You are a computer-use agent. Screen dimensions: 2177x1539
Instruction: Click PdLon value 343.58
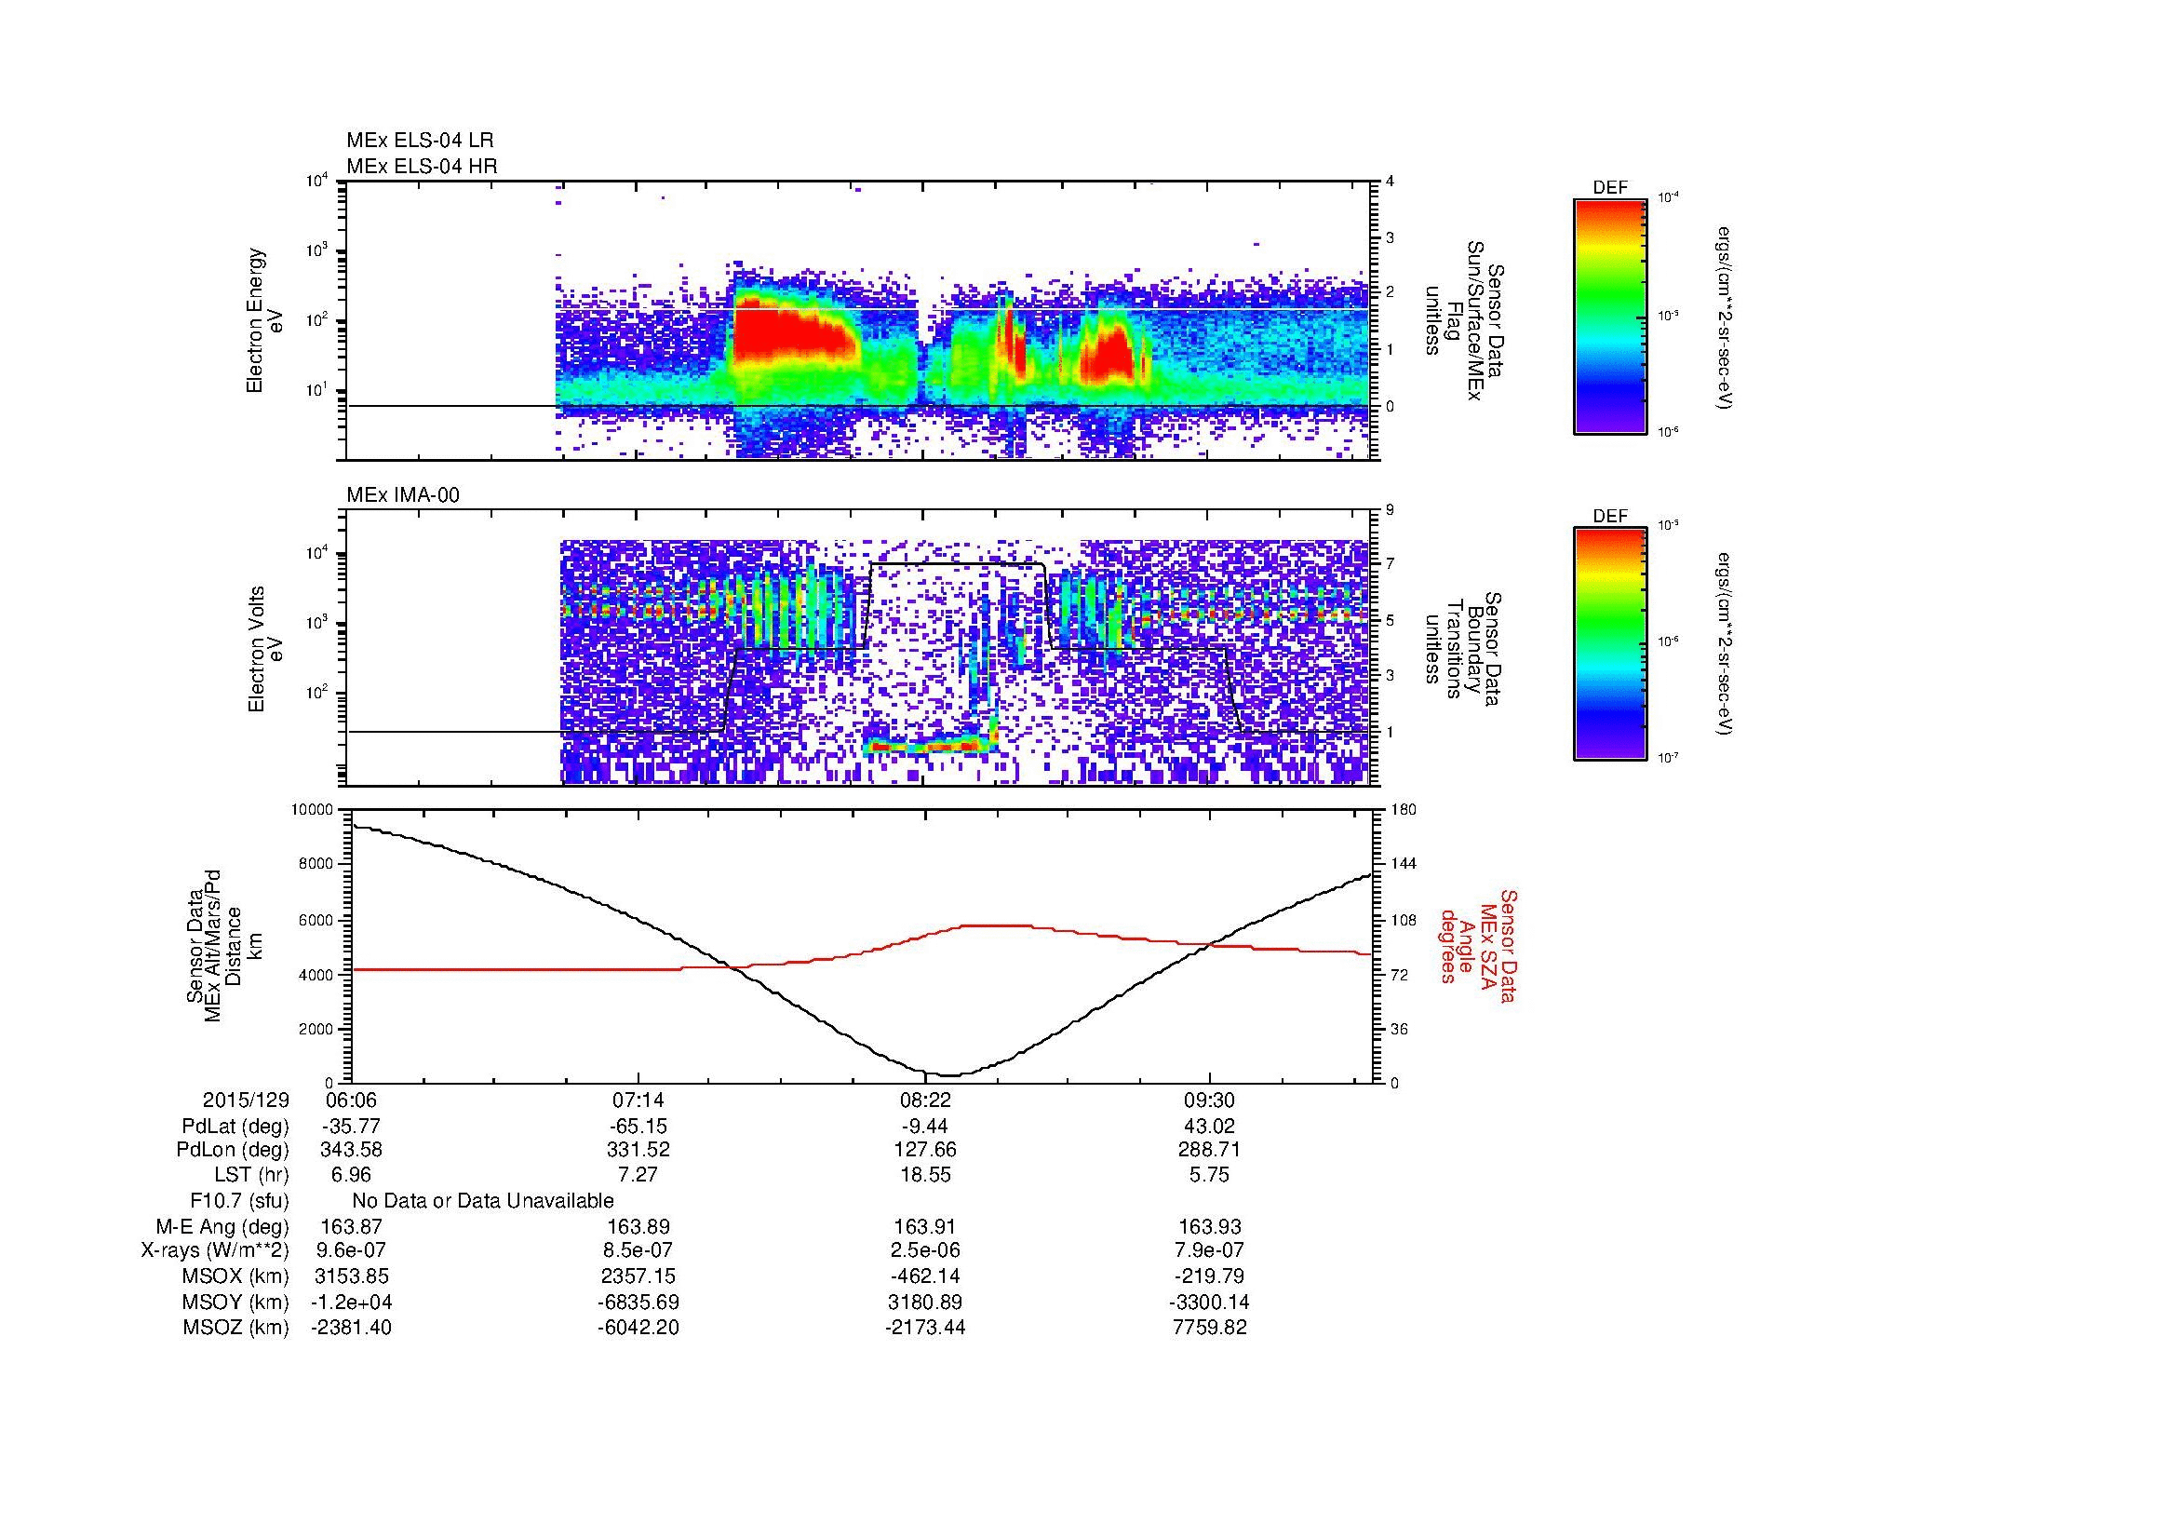tap(352, 1149)
